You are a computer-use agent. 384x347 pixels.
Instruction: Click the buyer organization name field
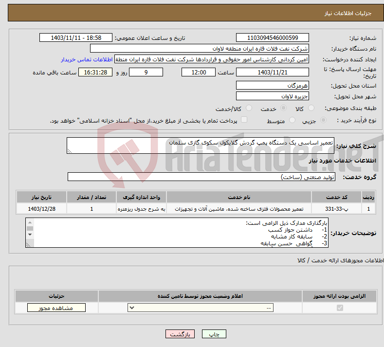point(200,49)
